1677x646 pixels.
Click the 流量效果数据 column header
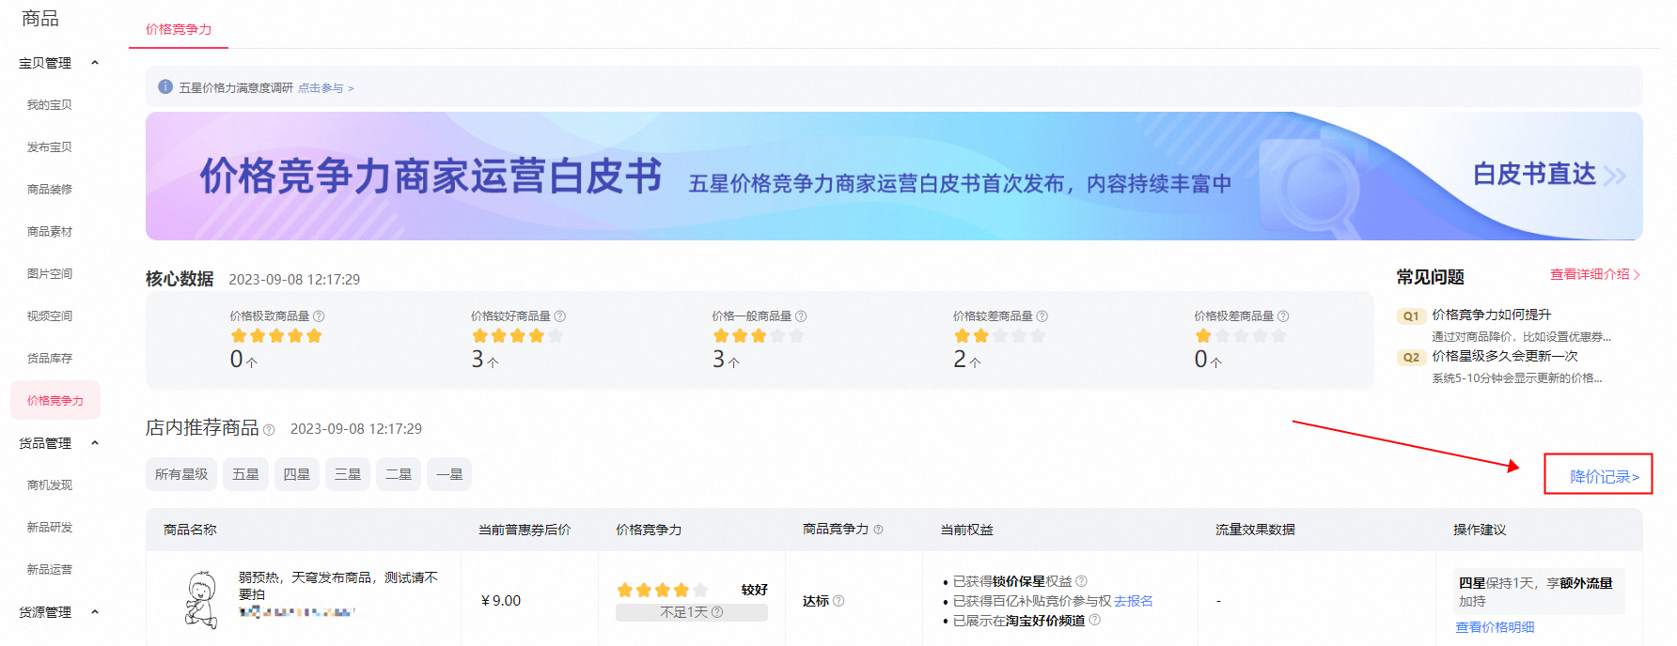(1255, 530)
